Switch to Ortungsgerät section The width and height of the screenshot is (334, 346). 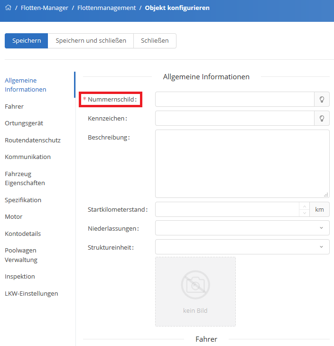tap(24, 123)
